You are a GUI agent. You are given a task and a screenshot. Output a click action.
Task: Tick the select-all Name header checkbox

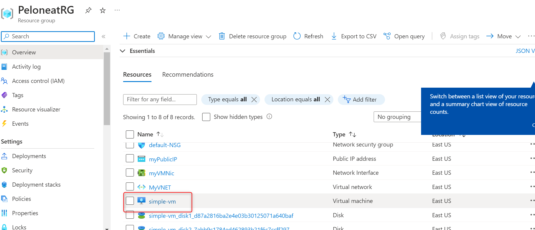click(x=130, y=134)
